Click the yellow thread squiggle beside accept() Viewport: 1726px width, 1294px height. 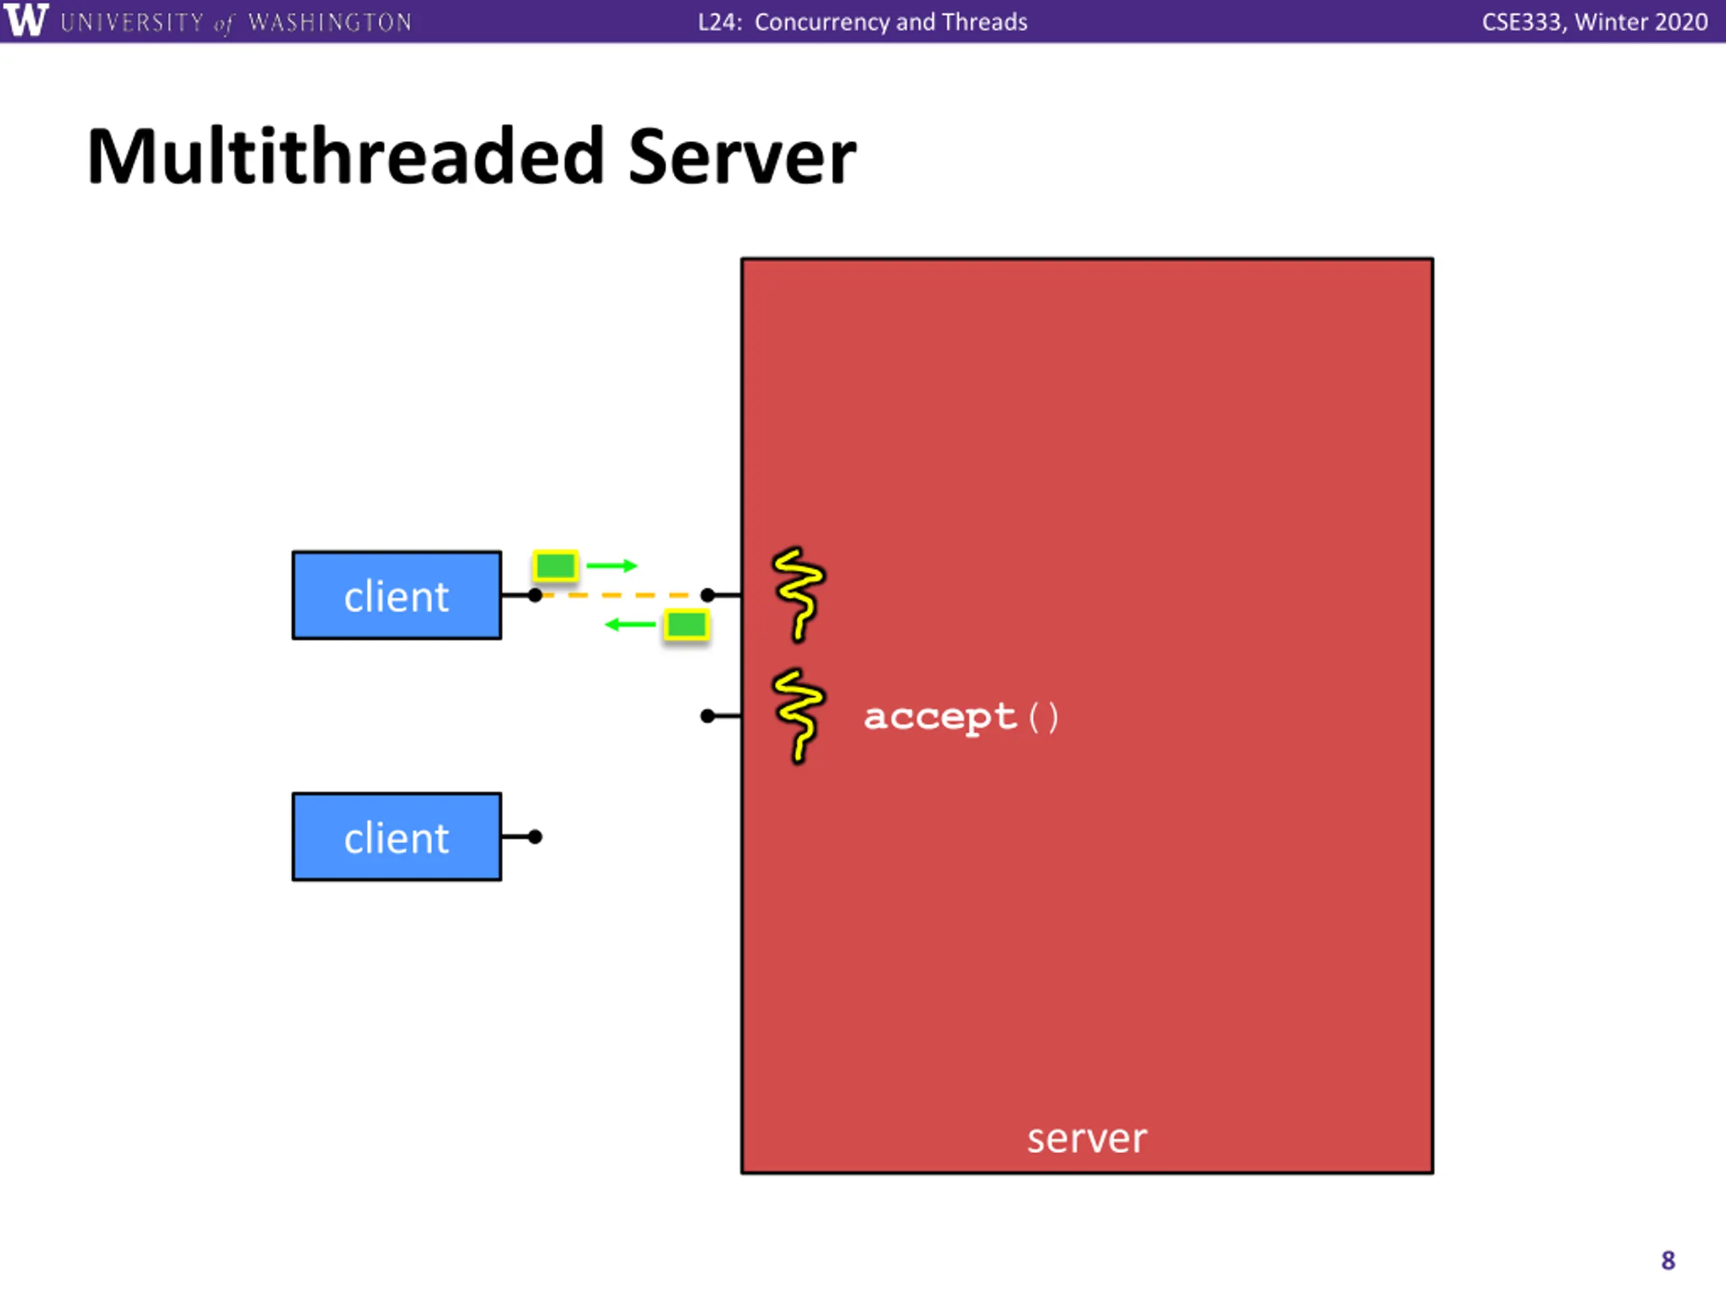point(798,716)
